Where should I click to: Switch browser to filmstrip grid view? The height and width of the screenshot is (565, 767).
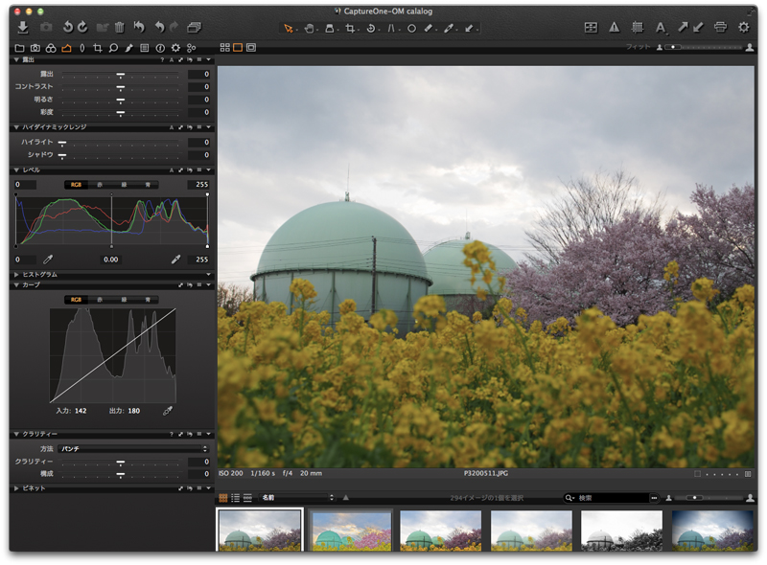(223, 498)
